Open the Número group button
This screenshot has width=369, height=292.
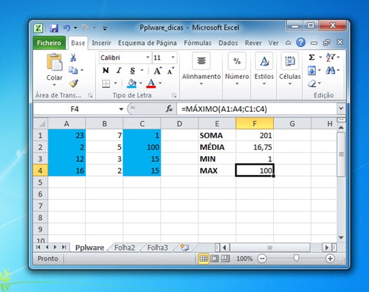tap(237, 70)
